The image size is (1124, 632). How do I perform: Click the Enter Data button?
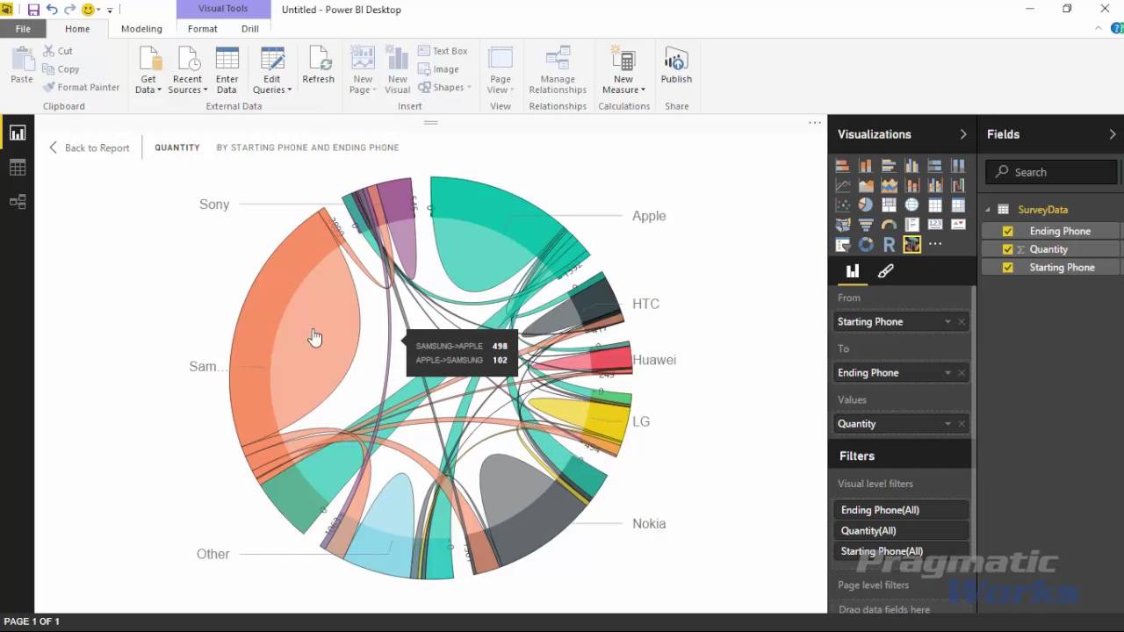pyautogui.click(x=227, y=70)
